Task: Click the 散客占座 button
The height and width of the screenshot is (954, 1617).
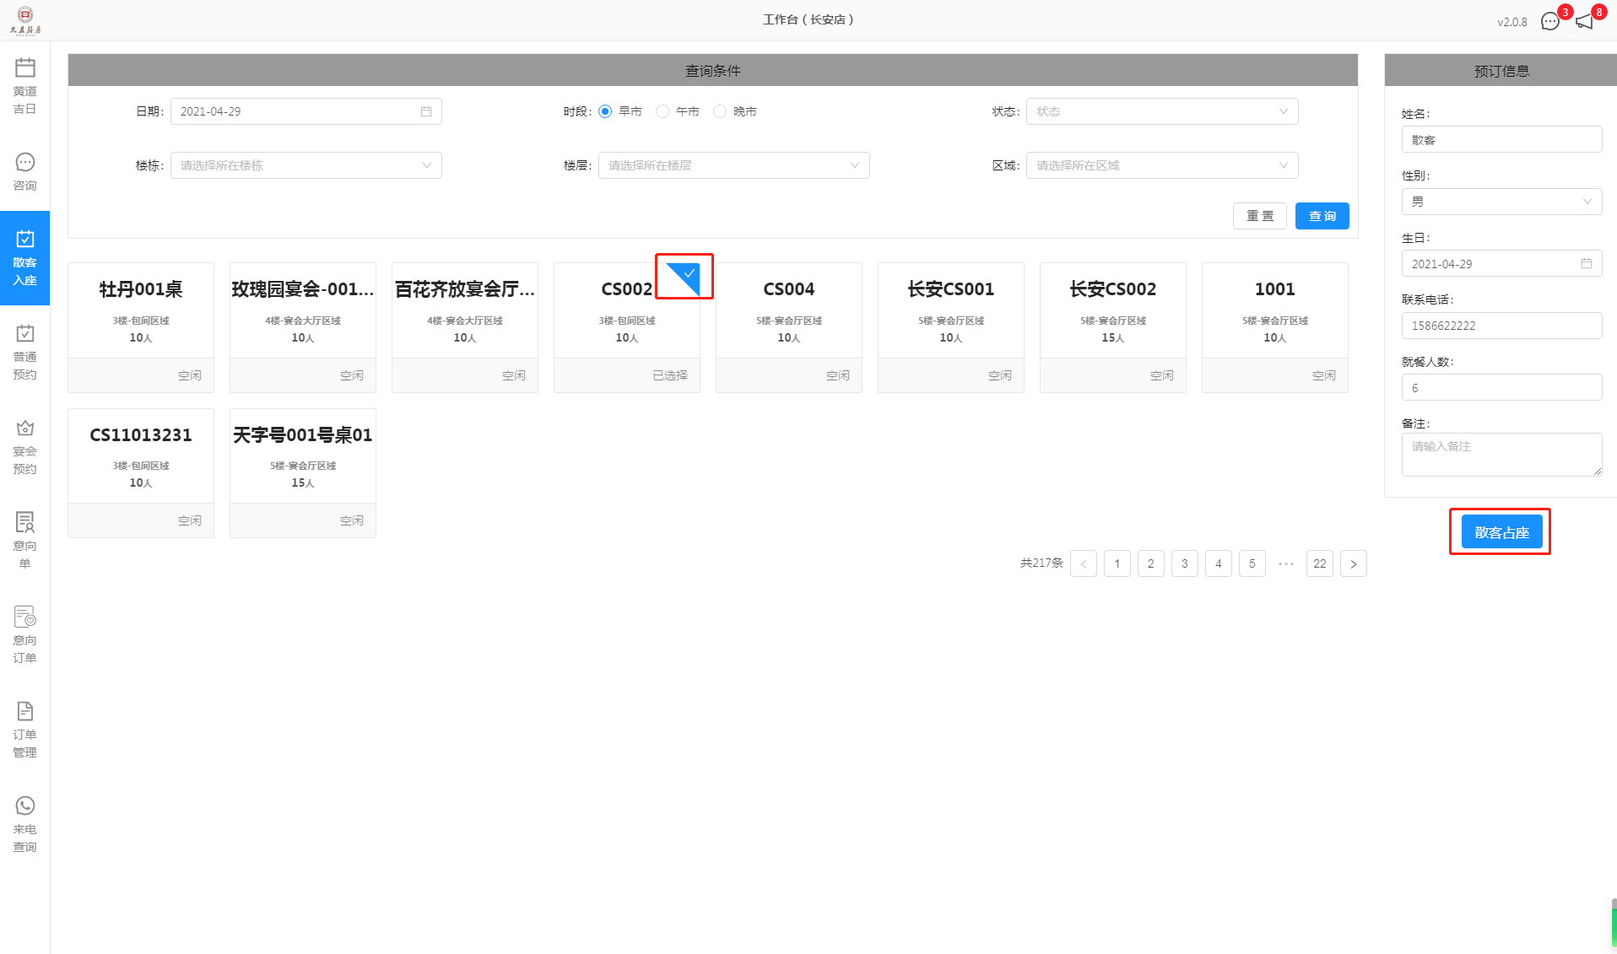Action: tap(1501, 532)
